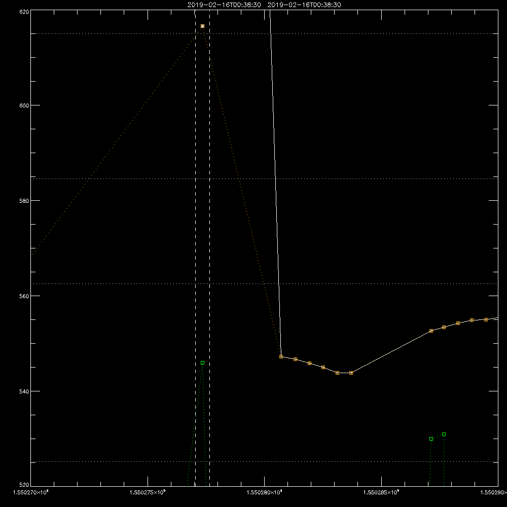Click the right title timestamp 2019-02-16T00:38:30
507x507 pixels.
[x=304, y=5]
